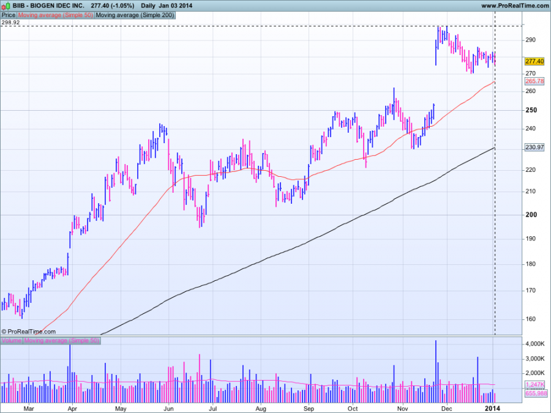Click the Dec label on the time axis
551x413 pixels.
tap(447, 409)
